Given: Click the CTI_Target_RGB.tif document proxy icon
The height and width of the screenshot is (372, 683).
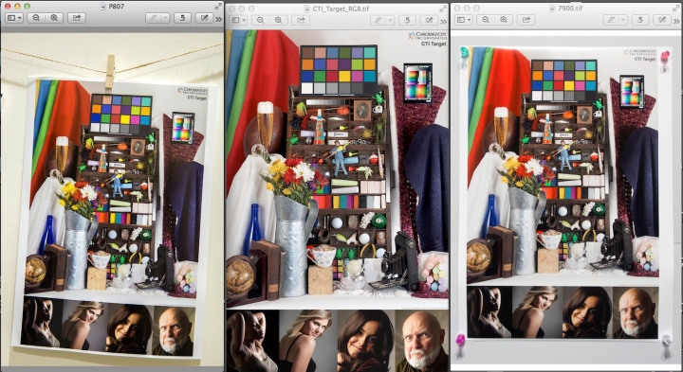Looking at the screenshot, I should click(x=307, y=9).
